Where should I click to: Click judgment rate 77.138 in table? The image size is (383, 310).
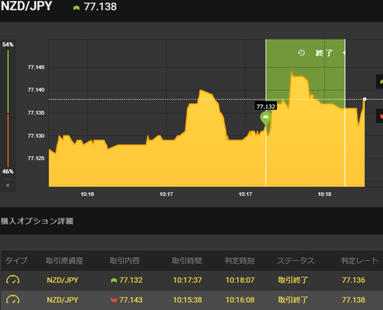click(x=353, y=300)
